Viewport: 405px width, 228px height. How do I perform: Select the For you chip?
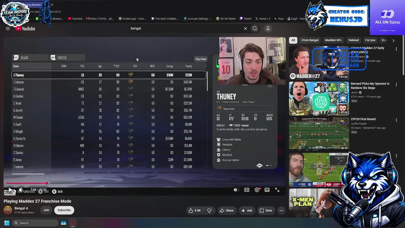(371, 40)
